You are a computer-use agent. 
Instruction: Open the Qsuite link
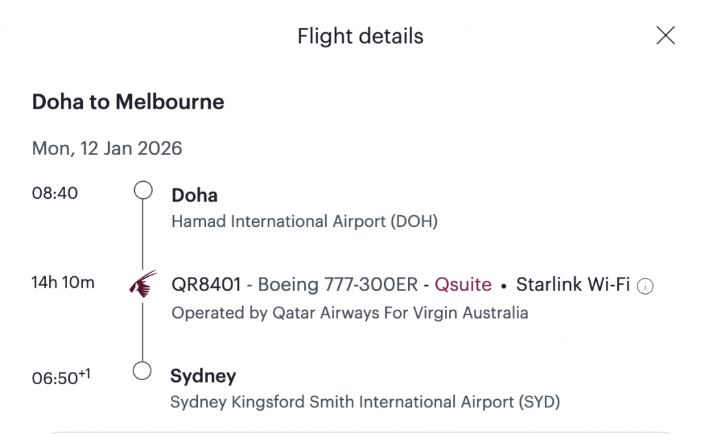coord(463,284)
